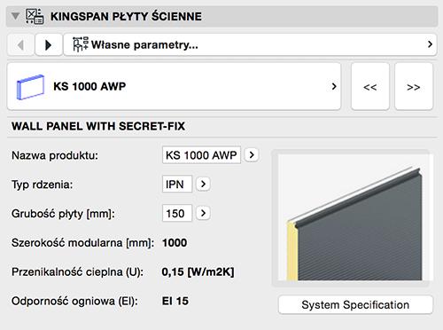Click the Grubość płyty 150 field
This screenshot has width=443, height=330.
[177, 213]
